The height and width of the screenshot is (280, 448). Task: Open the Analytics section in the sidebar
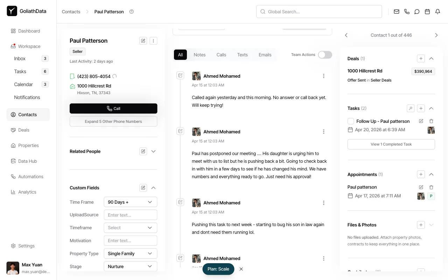point(27,192)
